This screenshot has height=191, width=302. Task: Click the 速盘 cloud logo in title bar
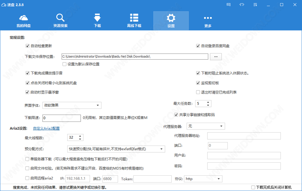point(4,5)
